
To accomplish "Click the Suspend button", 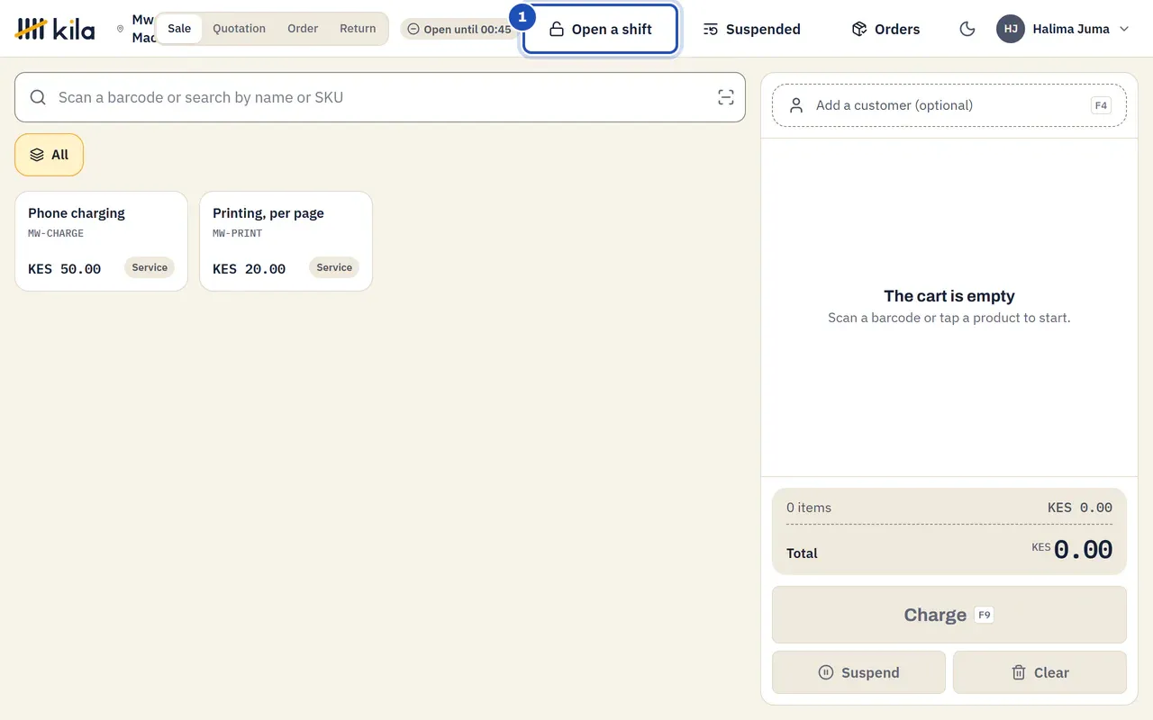I will (858, 672).
